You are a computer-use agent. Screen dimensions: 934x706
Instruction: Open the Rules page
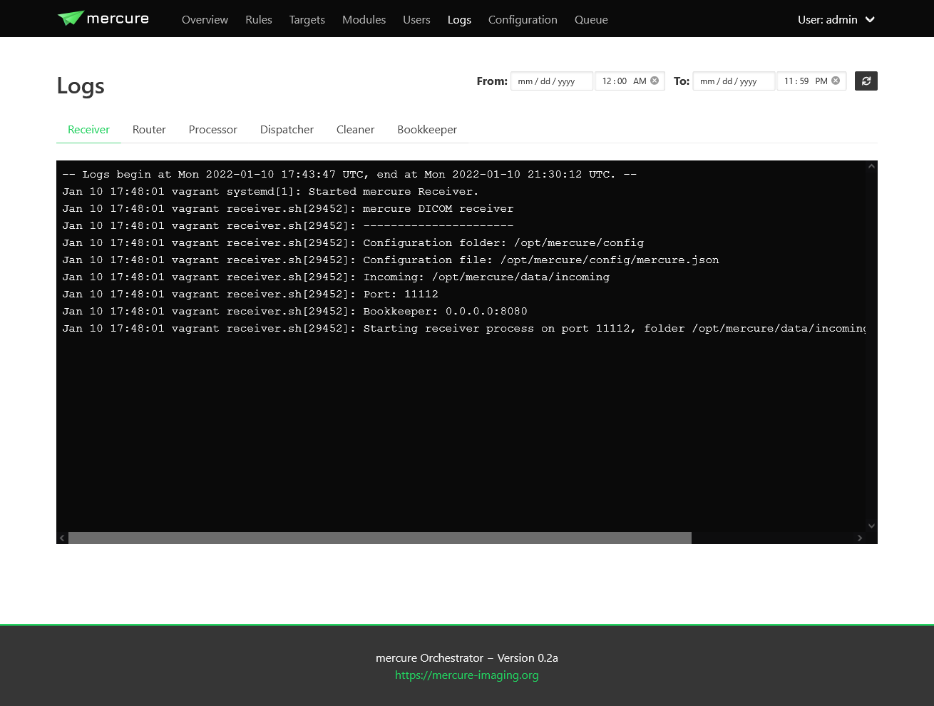point(259,19)
